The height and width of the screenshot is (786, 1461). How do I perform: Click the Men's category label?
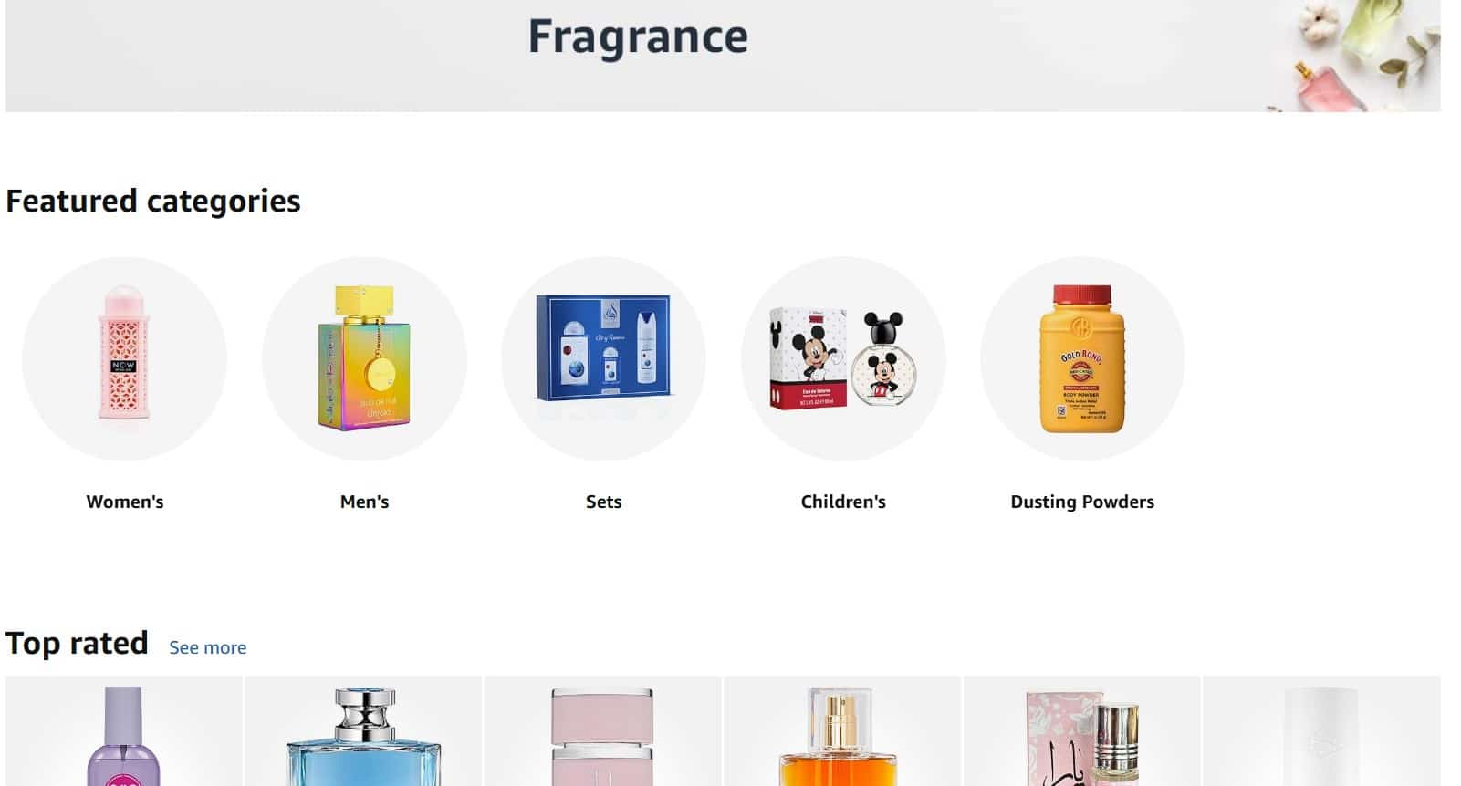coord(364,502)
